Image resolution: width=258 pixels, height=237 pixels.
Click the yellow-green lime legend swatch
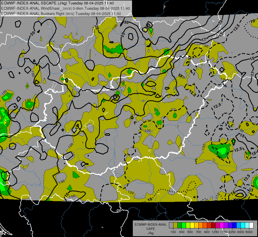click(188, 225)
